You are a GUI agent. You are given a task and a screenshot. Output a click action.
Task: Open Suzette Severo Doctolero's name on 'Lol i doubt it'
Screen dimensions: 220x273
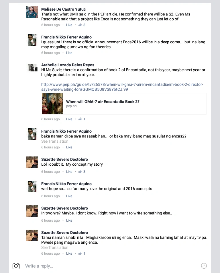[64, 159]
